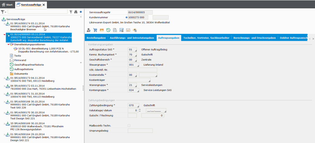Image resolution: width=315 pixels, height=143 pixels.
Task: Click the Ursprungsbeleg input field
Action: [x=140, y=131]
